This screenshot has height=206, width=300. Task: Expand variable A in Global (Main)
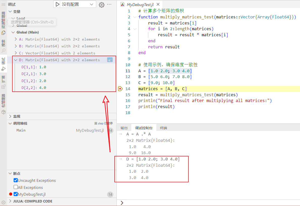pos(16,39)
